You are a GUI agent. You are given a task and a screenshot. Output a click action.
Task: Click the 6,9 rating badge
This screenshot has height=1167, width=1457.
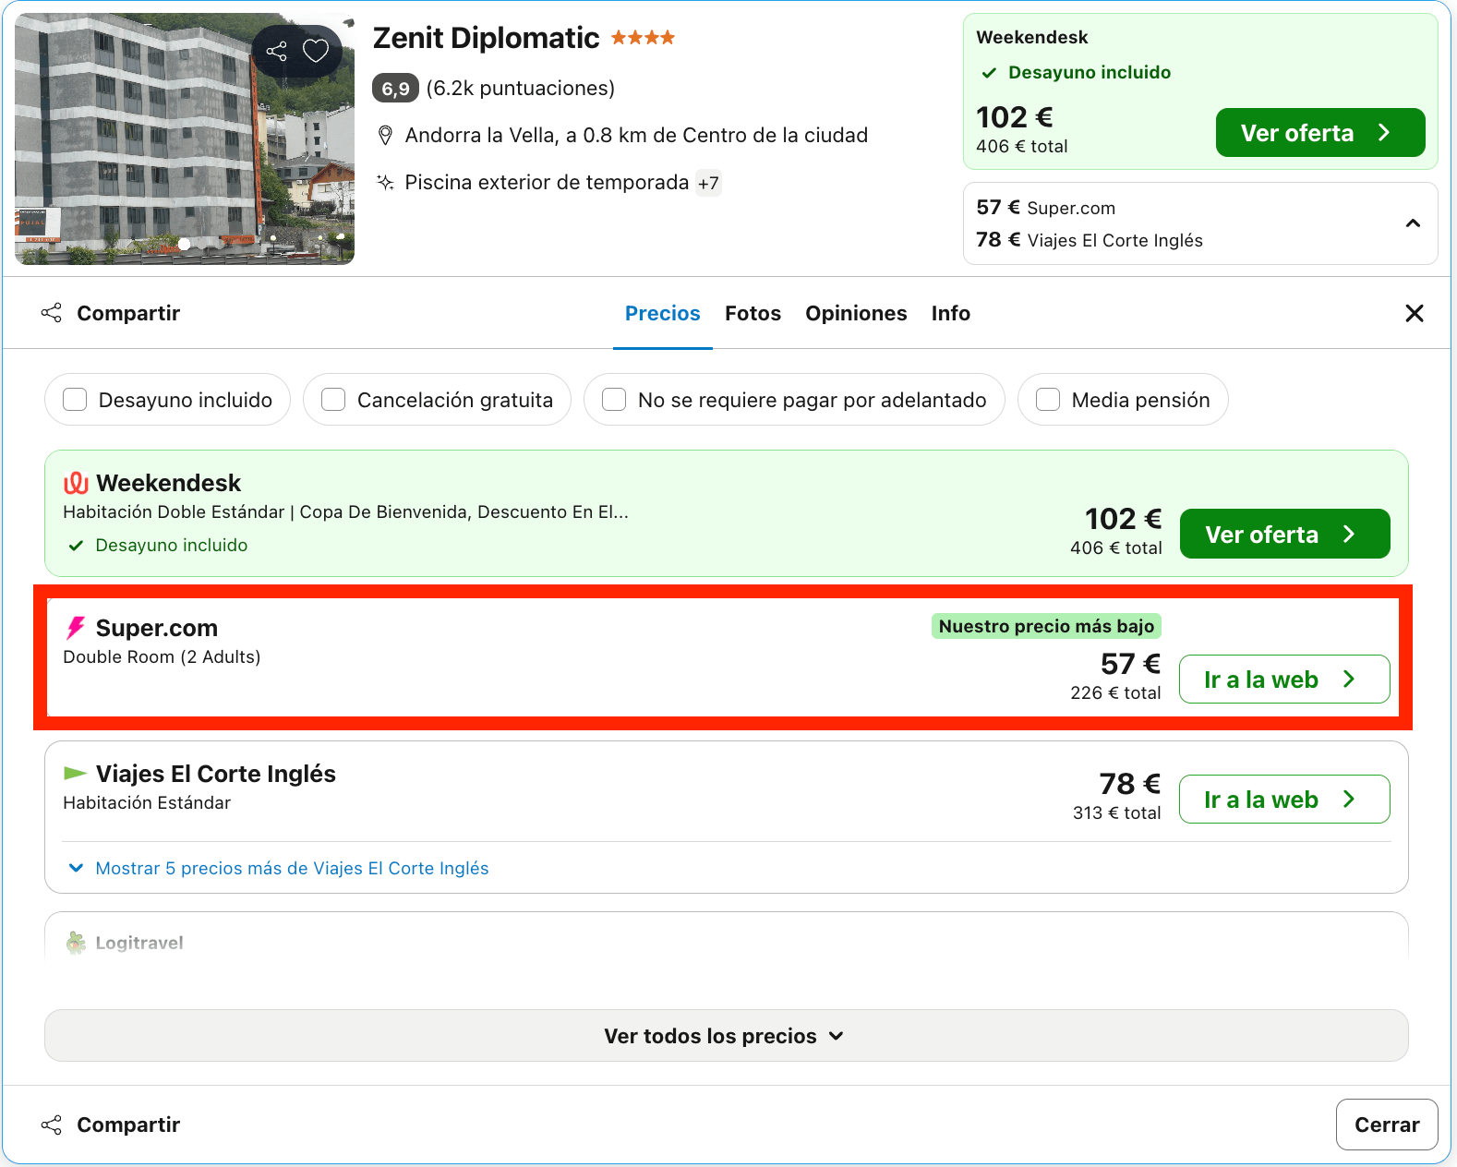(x=395, y=89)
